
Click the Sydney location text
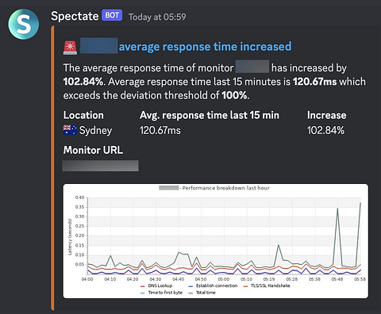[x=96, y=130]
